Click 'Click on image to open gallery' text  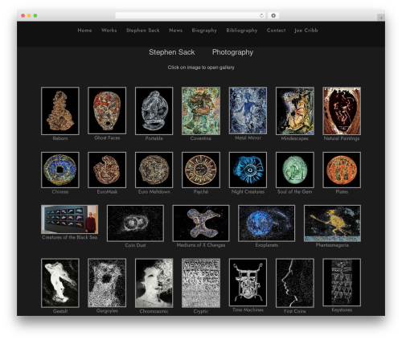(201, 68)
